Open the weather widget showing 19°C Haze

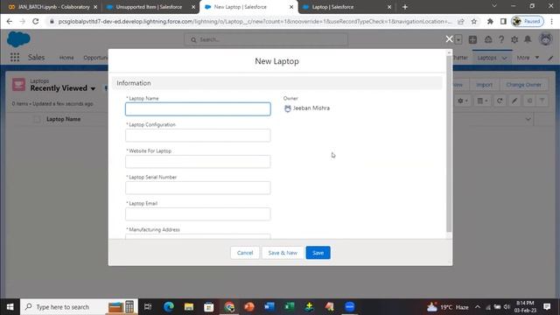[447, 307]
